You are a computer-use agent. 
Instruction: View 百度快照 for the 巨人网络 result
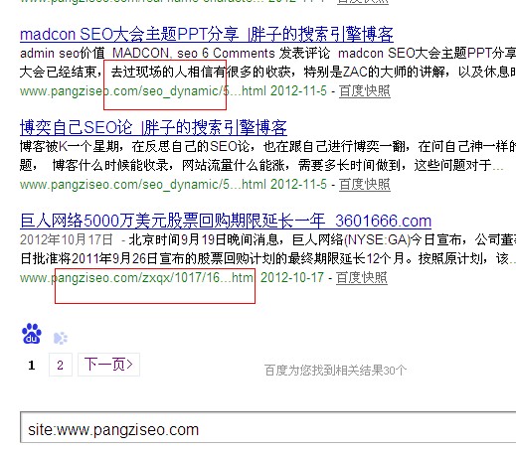(x=362, y=277)
